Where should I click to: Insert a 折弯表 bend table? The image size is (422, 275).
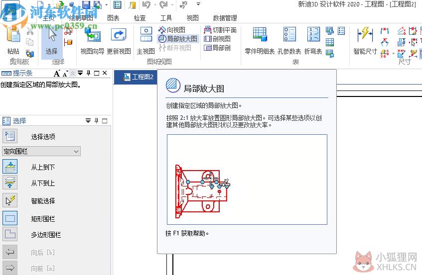coord(313,41)
